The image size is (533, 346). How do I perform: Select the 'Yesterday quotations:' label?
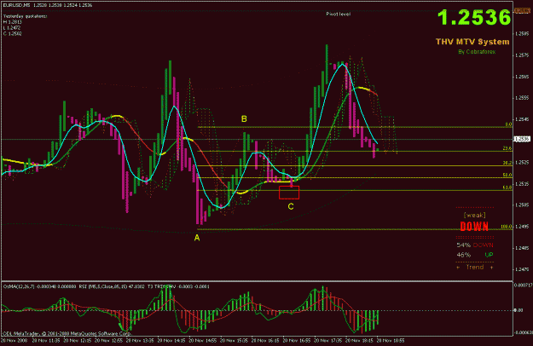[25, 16]
